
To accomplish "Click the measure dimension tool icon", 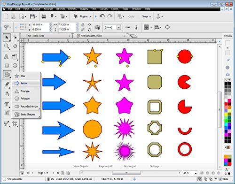I will [x=15, y=124].
